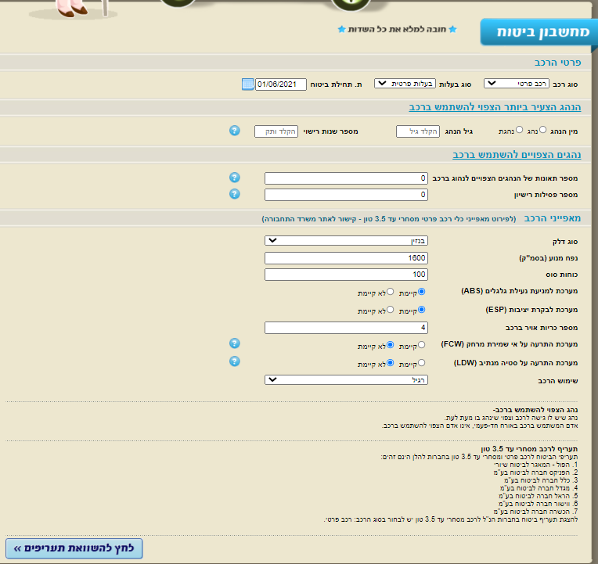Image resolution: width=598 pixels, height=564 pixels.
Task: Click compare tariffs button (לחץ להשוואת תעריפים)
Action: point(74,548)
